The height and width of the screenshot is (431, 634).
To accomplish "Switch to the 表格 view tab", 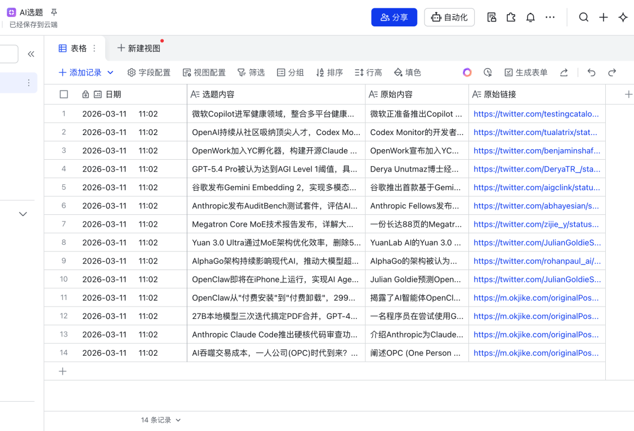I will (77, 48).
